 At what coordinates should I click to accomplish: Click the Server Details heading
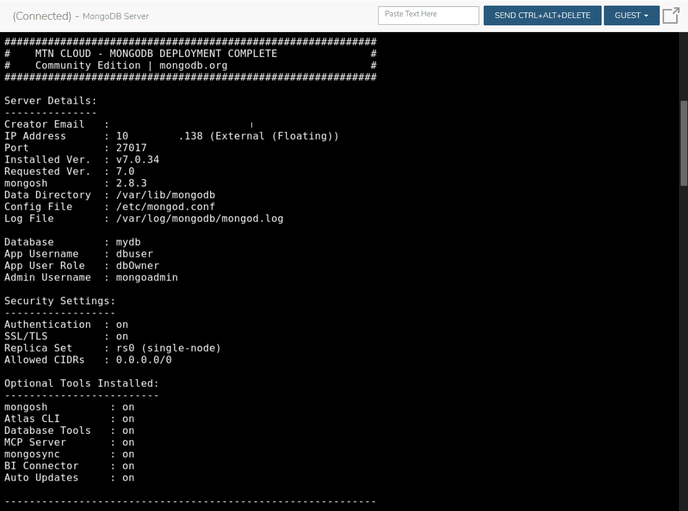[x=51, y=101]
